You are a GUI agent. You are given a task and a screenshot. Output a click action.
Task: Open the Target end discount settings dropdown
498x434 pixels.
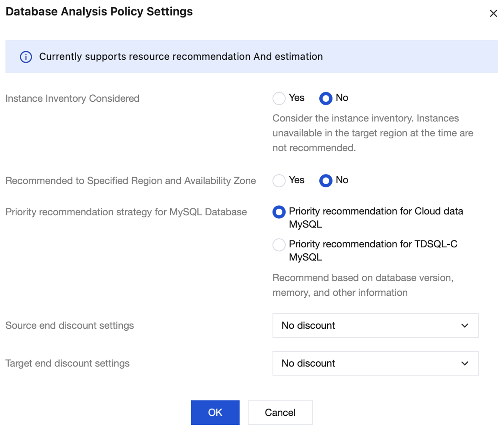(375, 363)
